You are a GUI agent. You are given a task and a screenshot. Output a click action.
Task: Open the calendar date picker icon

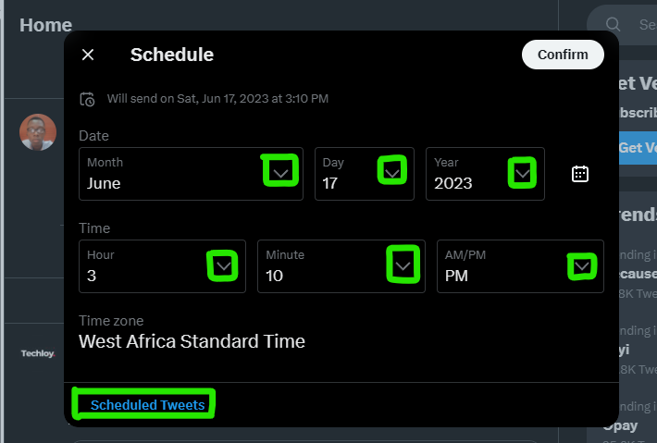pyautogui.click(x=580, y=174)
